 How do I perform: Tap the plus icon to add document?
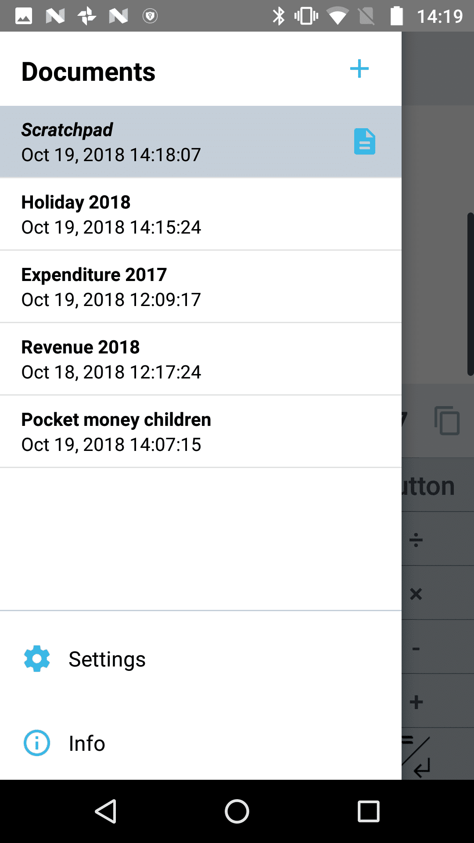click(x=359, y=69)
